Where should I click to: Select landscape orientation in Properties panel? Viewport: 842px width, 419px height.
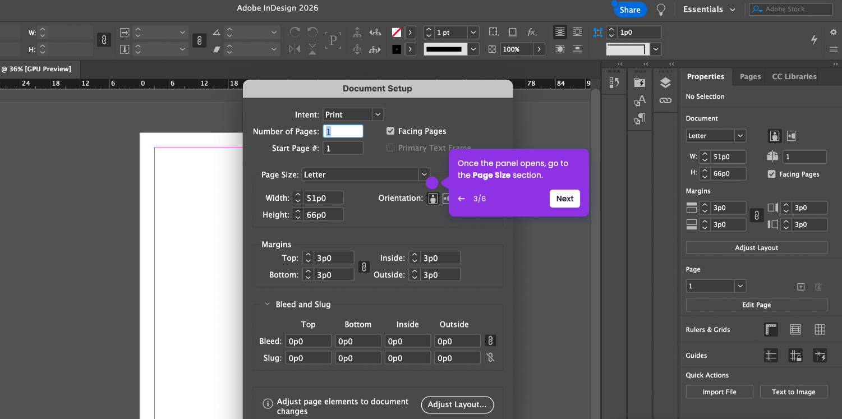[x=792, y=136]
